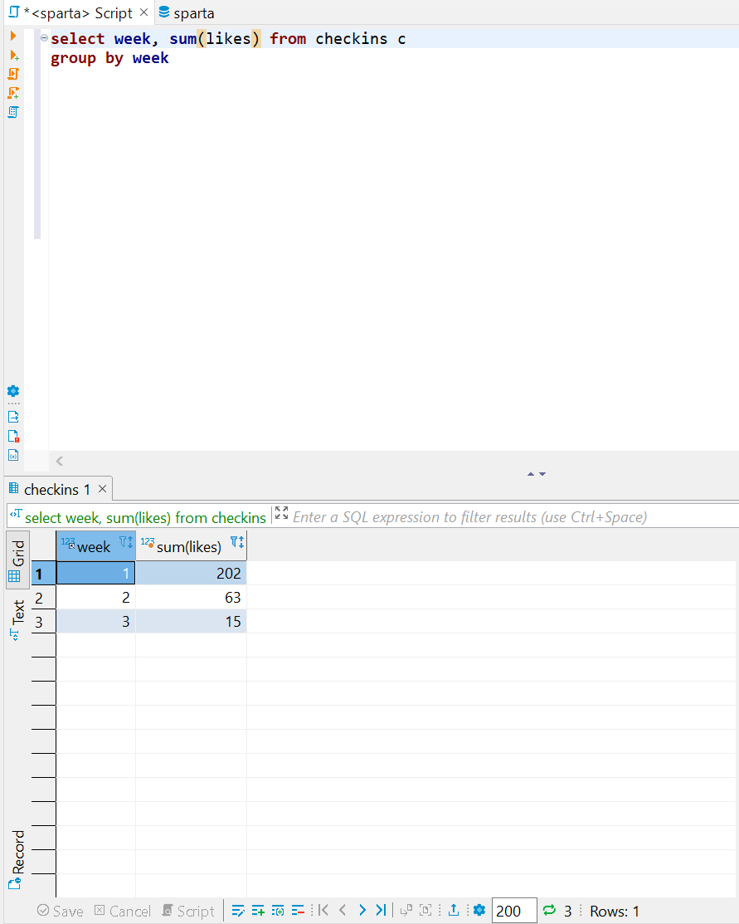Click the fetch size field showing 200

click(514, 911)
